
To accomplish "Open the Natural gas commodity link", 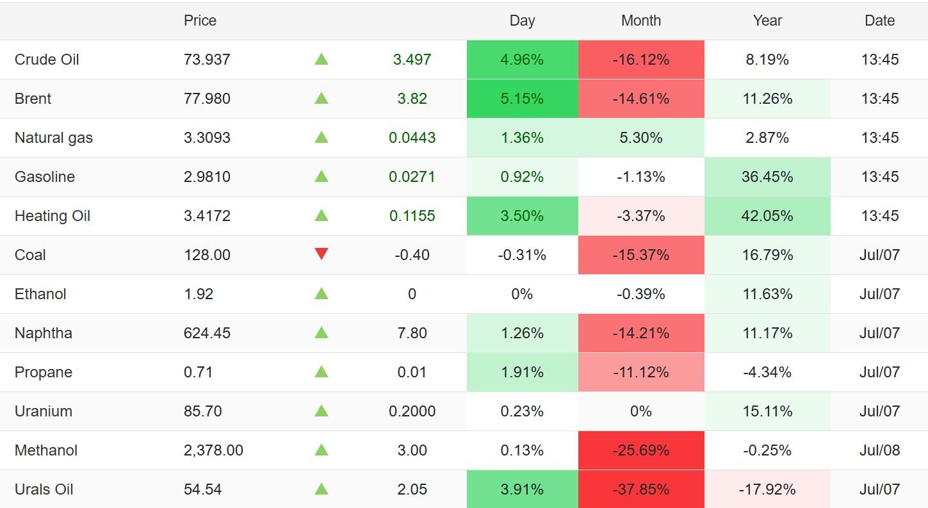I will coord(54,138).
